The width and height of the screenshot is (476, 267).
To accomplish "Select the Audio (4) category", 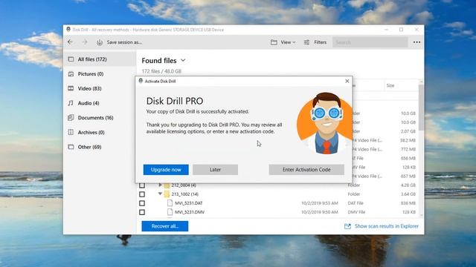I will coord(100,103).
